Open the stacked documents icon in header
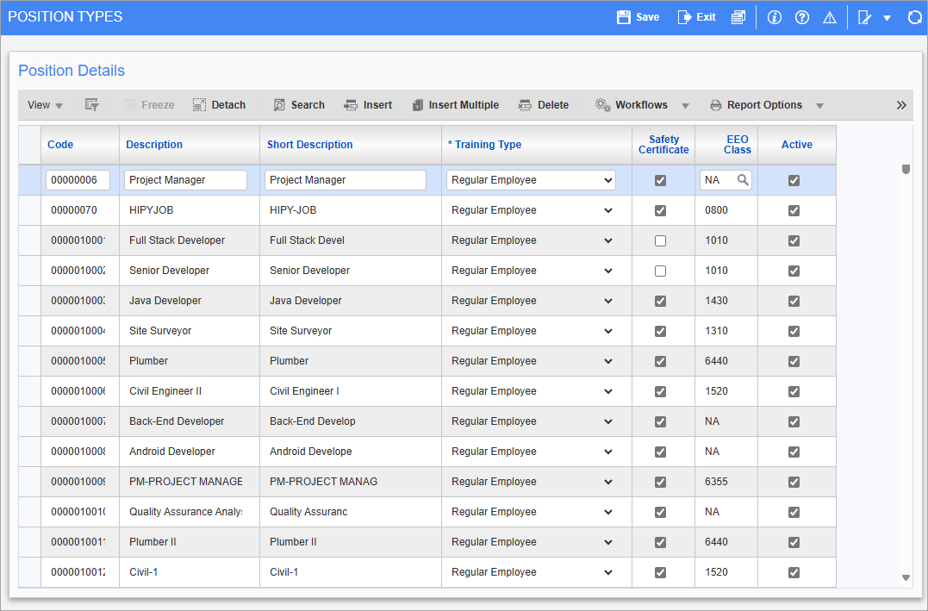Viewport: 928px width, 611px height. 738,17
